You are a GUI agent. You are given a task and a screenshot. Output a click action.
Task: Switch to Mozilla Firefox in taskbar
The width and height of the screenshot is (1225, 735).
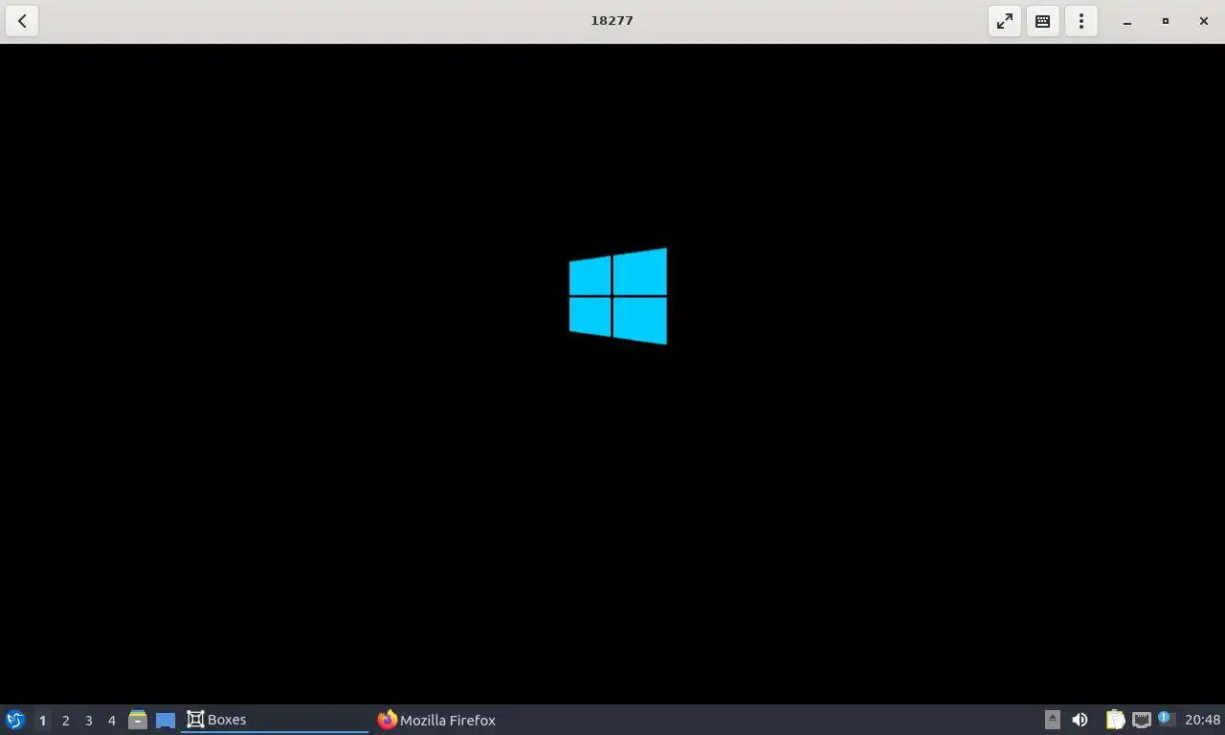465,720
